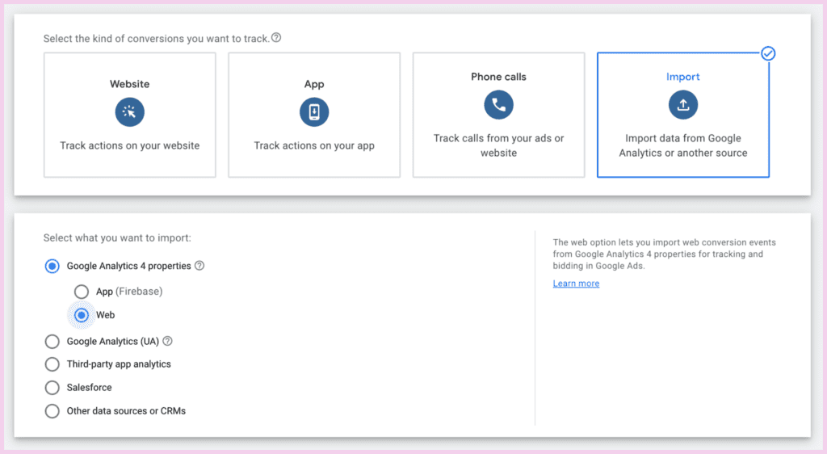The height and width of the screenshot is (454, 827).
Task: Click the blue checkmark on Import card
Action: [769, 53]
